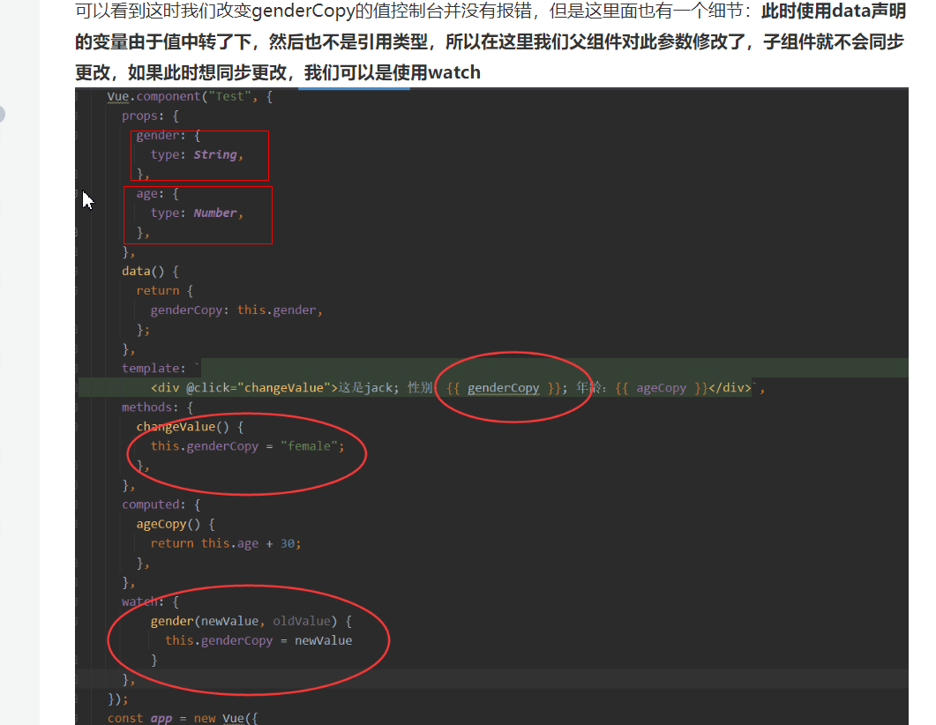This screenshot has height=725, width=936.
Task: Click the bold word "watch" ending the paragraph
Action: tap(454, 73)
